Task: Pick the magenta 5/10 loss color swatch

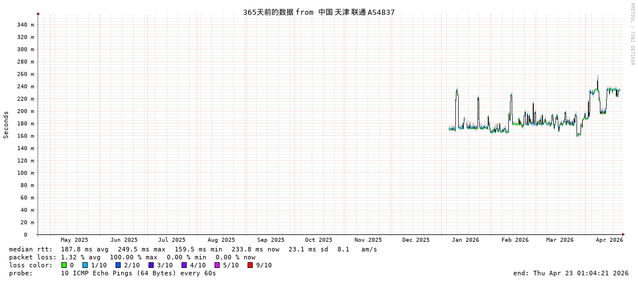Action: click(217, 265)
